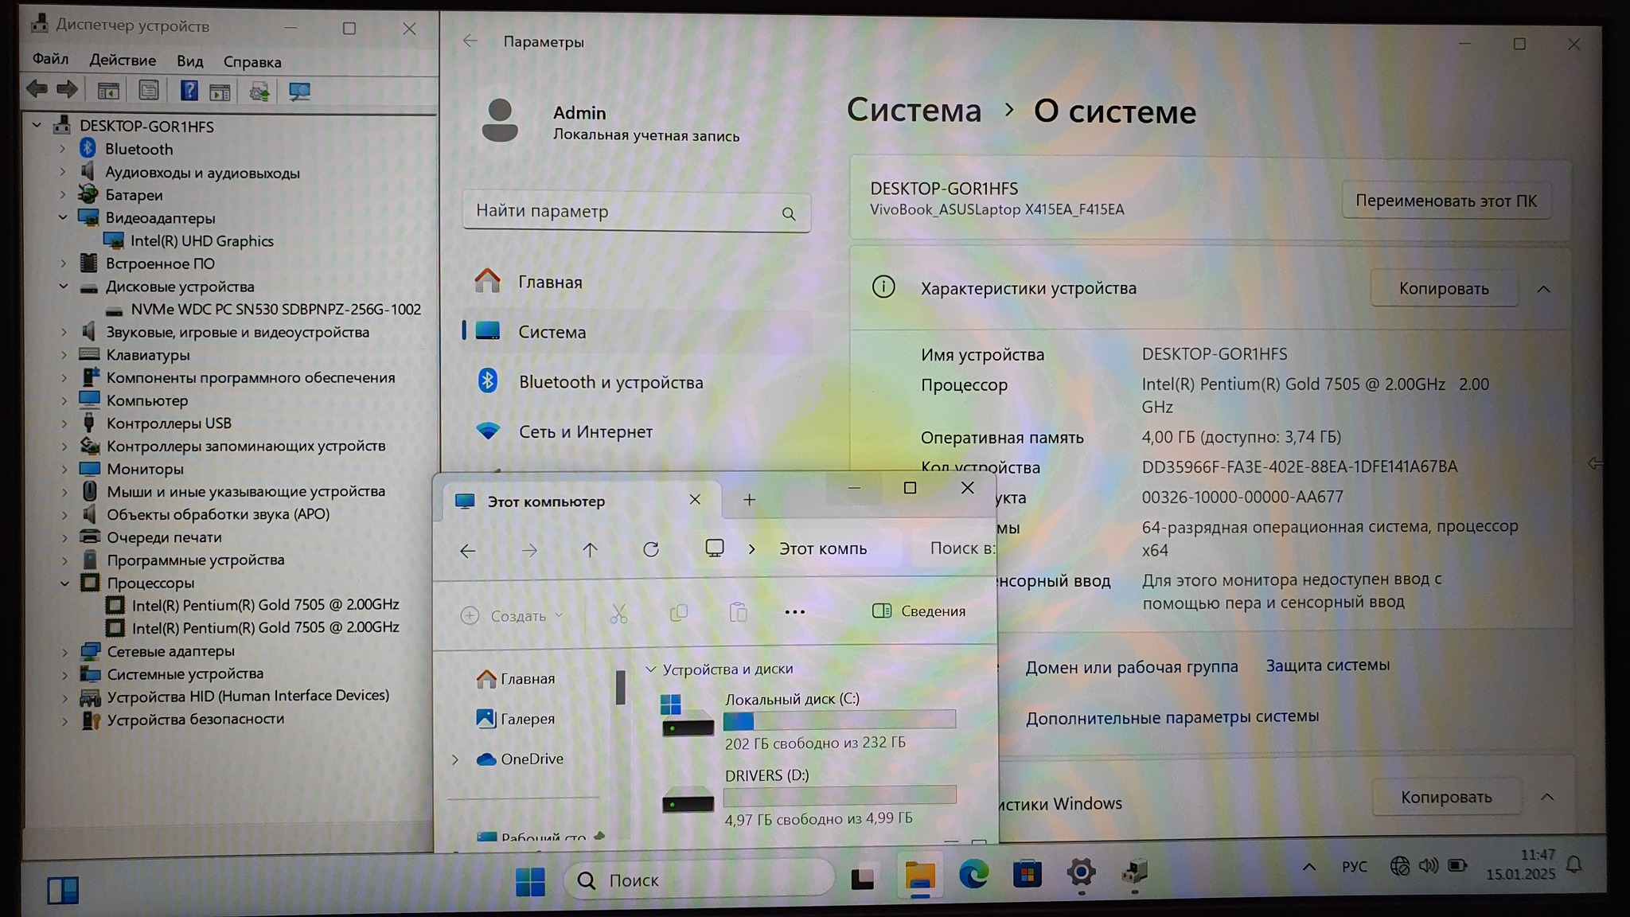The image size is (1630, 917).
Task: Click the up-arrow navigation icon in Explorer
Action: tap(590, 549)
